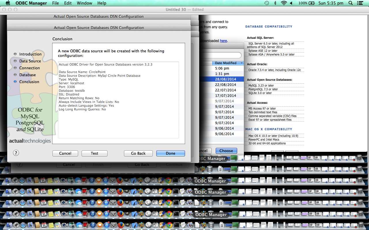This screenshot has height=230, width=369.
Task: Click 'MySQL 3.23 or later' on webpage
Action: [261, 86]
